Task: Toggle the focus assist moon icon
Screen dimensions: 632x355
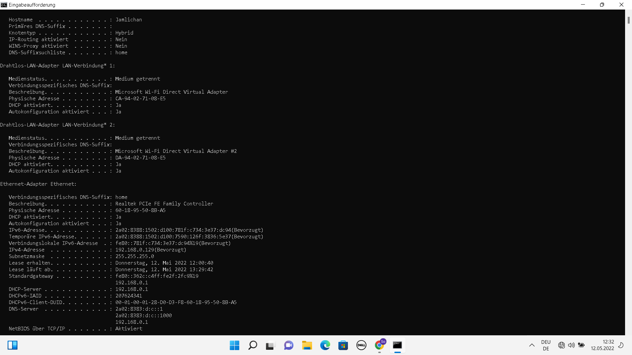Action: (621, 345)
